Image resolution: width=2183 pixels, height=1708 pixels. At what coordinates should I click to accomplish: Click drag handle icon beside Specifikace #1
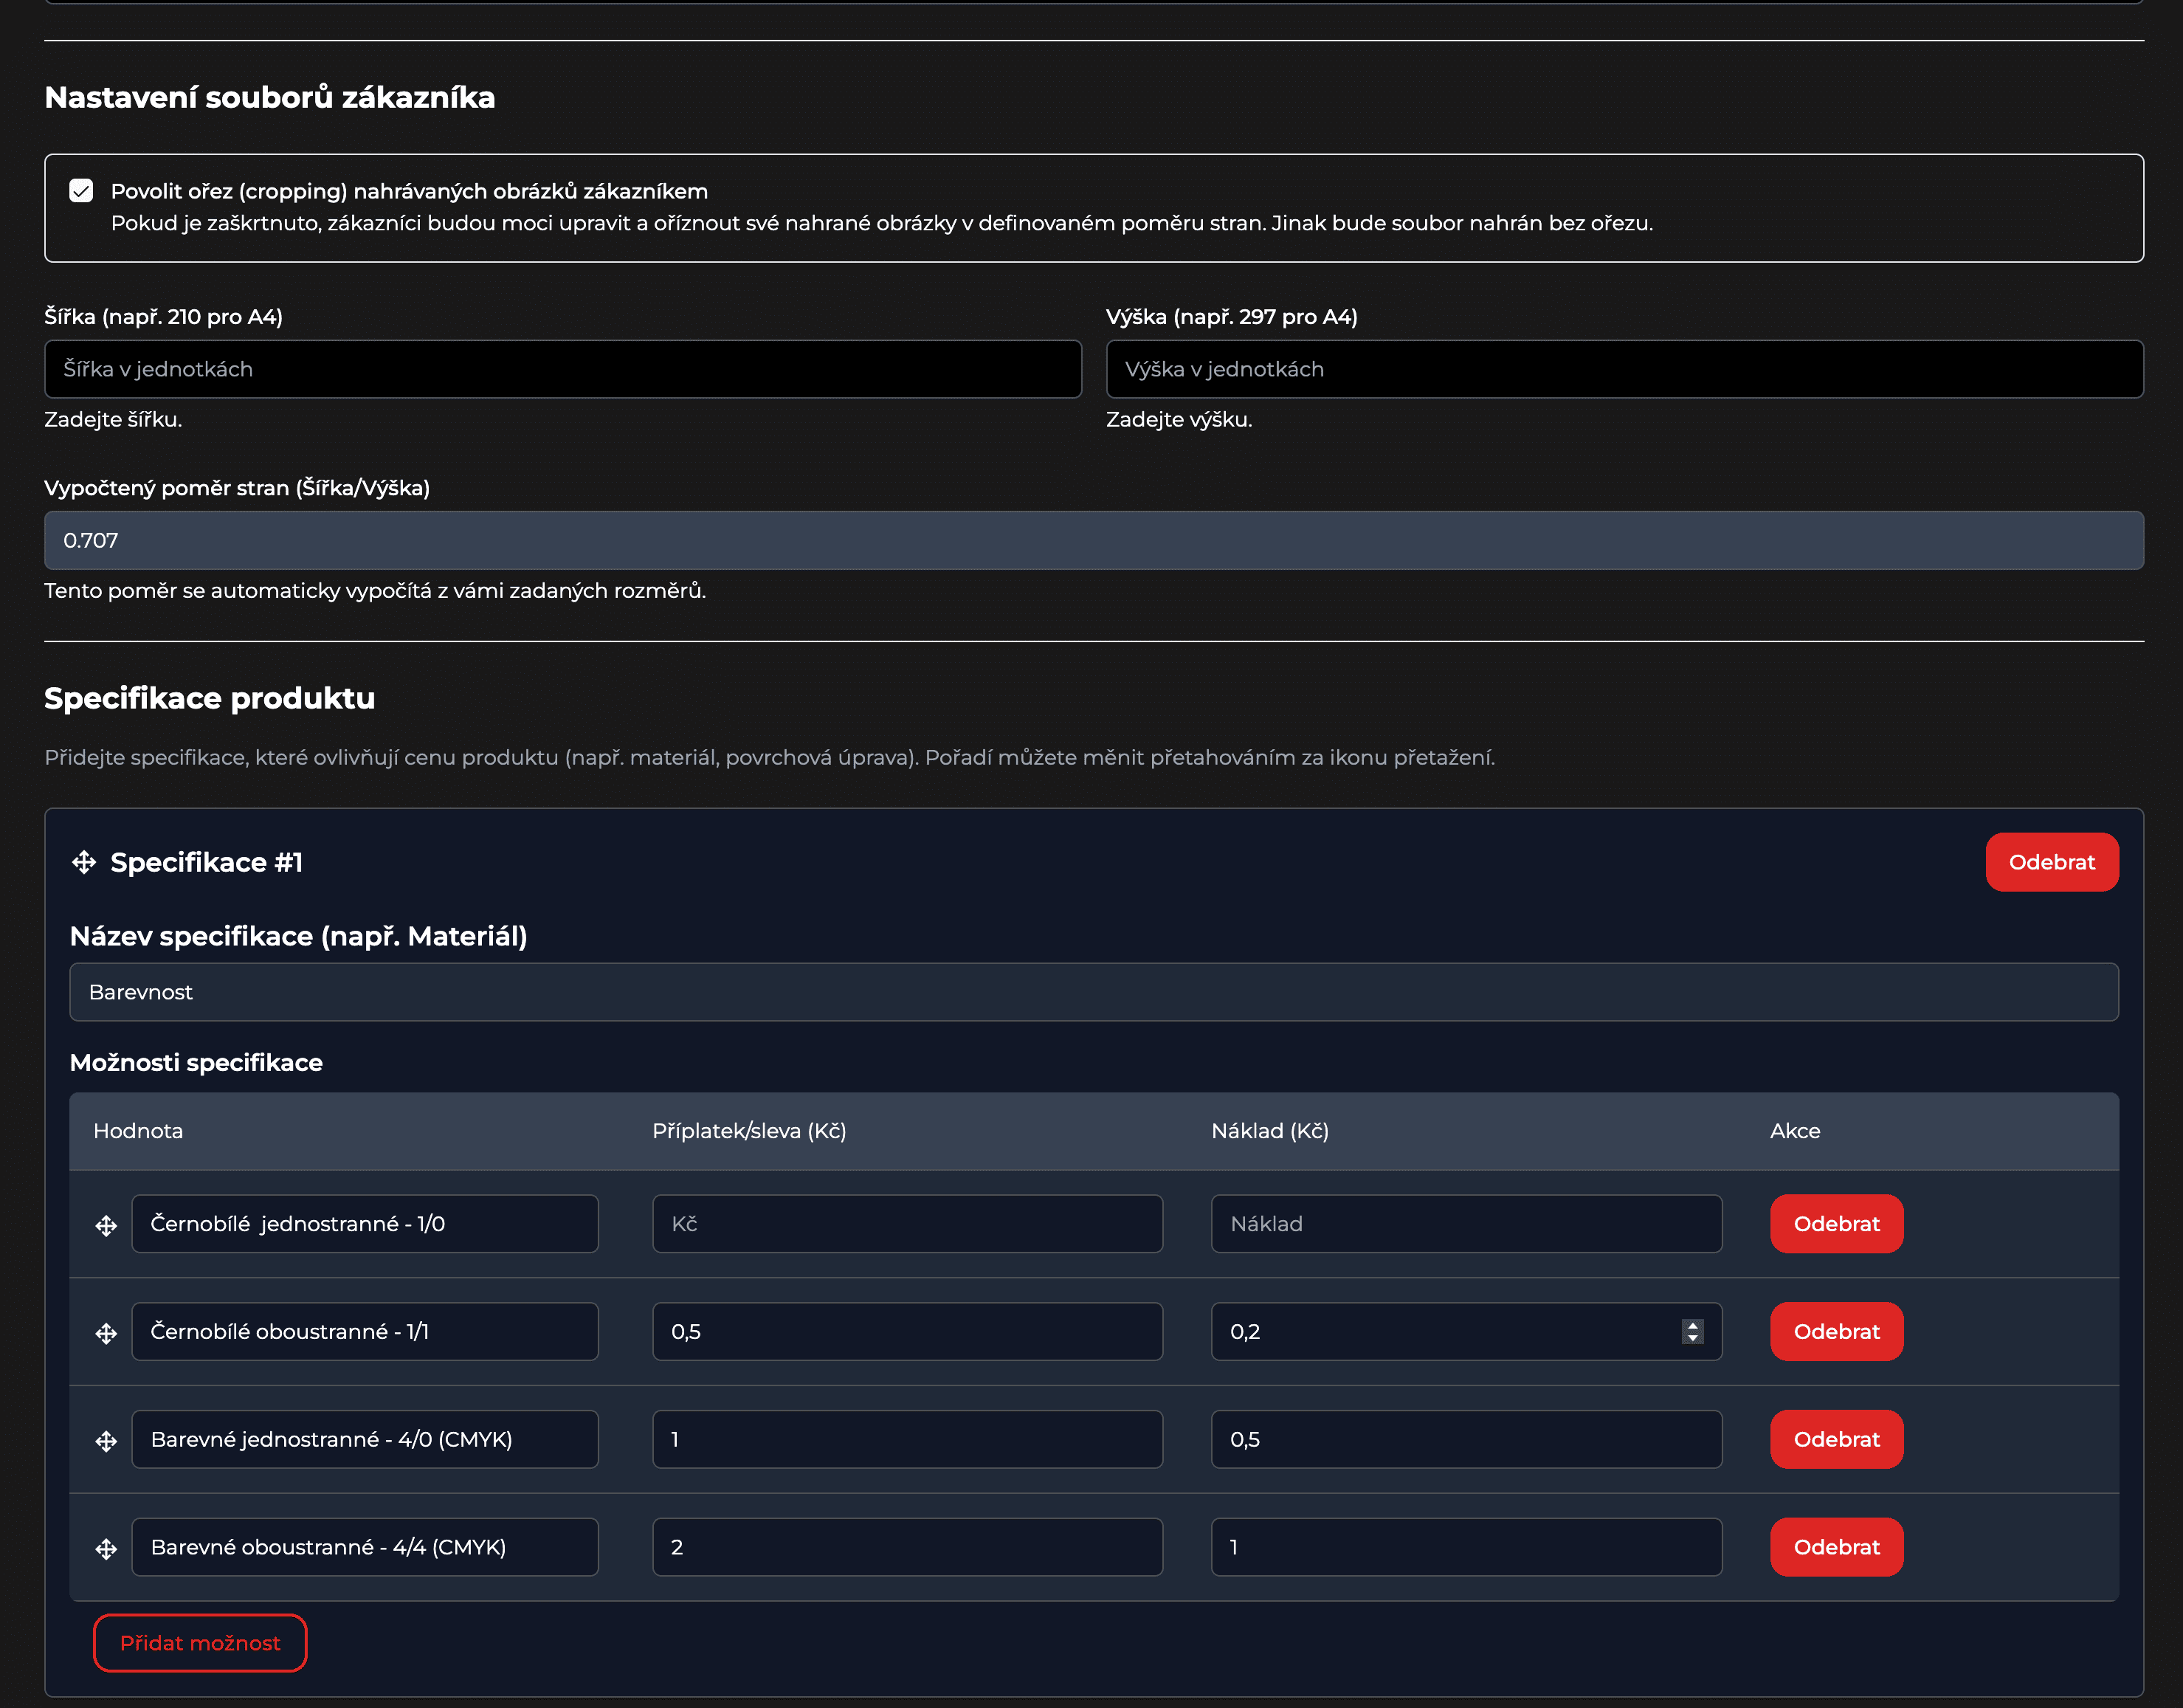pyautogui.click(x=84, y=862)
